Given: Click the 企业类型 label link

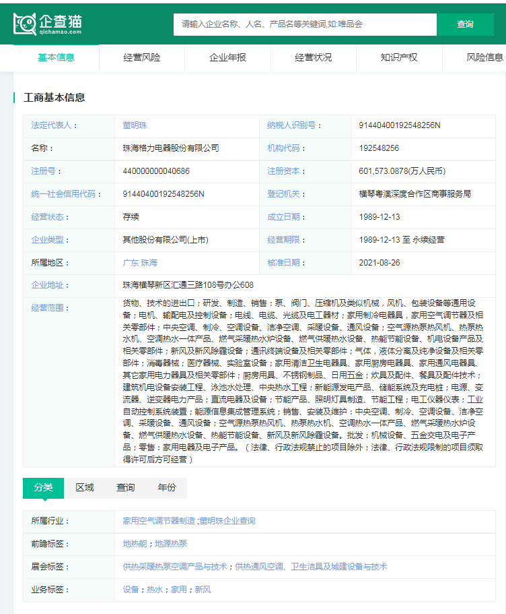Looking at the screenshot, I should pos(47,240).
